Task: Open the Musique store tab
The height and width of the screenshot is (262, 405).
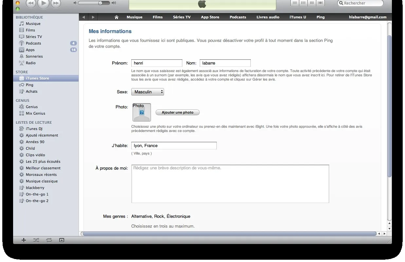Action: click(x=135, y=17)
